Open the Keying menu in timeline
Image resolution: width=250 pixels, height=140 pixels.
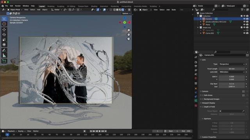tap(21, 131)
